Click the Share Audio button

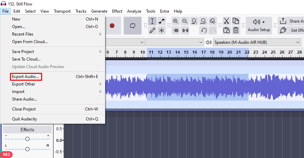291,21
